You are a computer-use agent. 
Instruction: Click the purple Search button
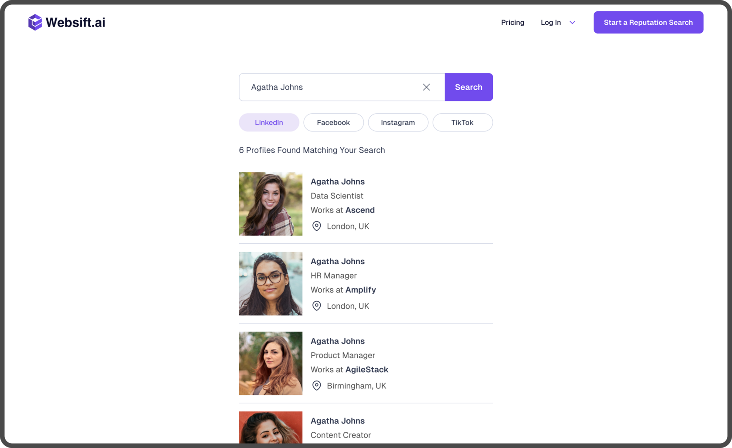pos(468,87)
